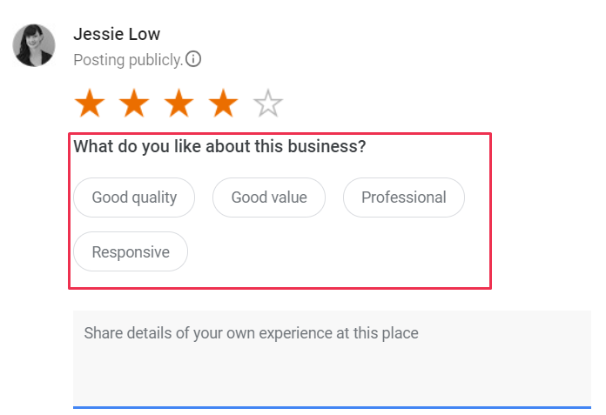The width and height of the screenshot is (606, 415).
Task: Toggle the Good value chip
Action: coord(269,197)
